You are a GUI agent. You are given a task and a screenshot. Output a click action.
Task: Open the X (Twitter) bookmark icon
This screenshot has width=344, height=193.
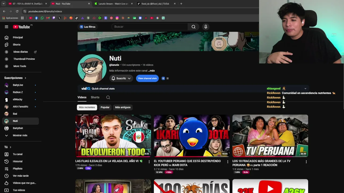(59, 18)
